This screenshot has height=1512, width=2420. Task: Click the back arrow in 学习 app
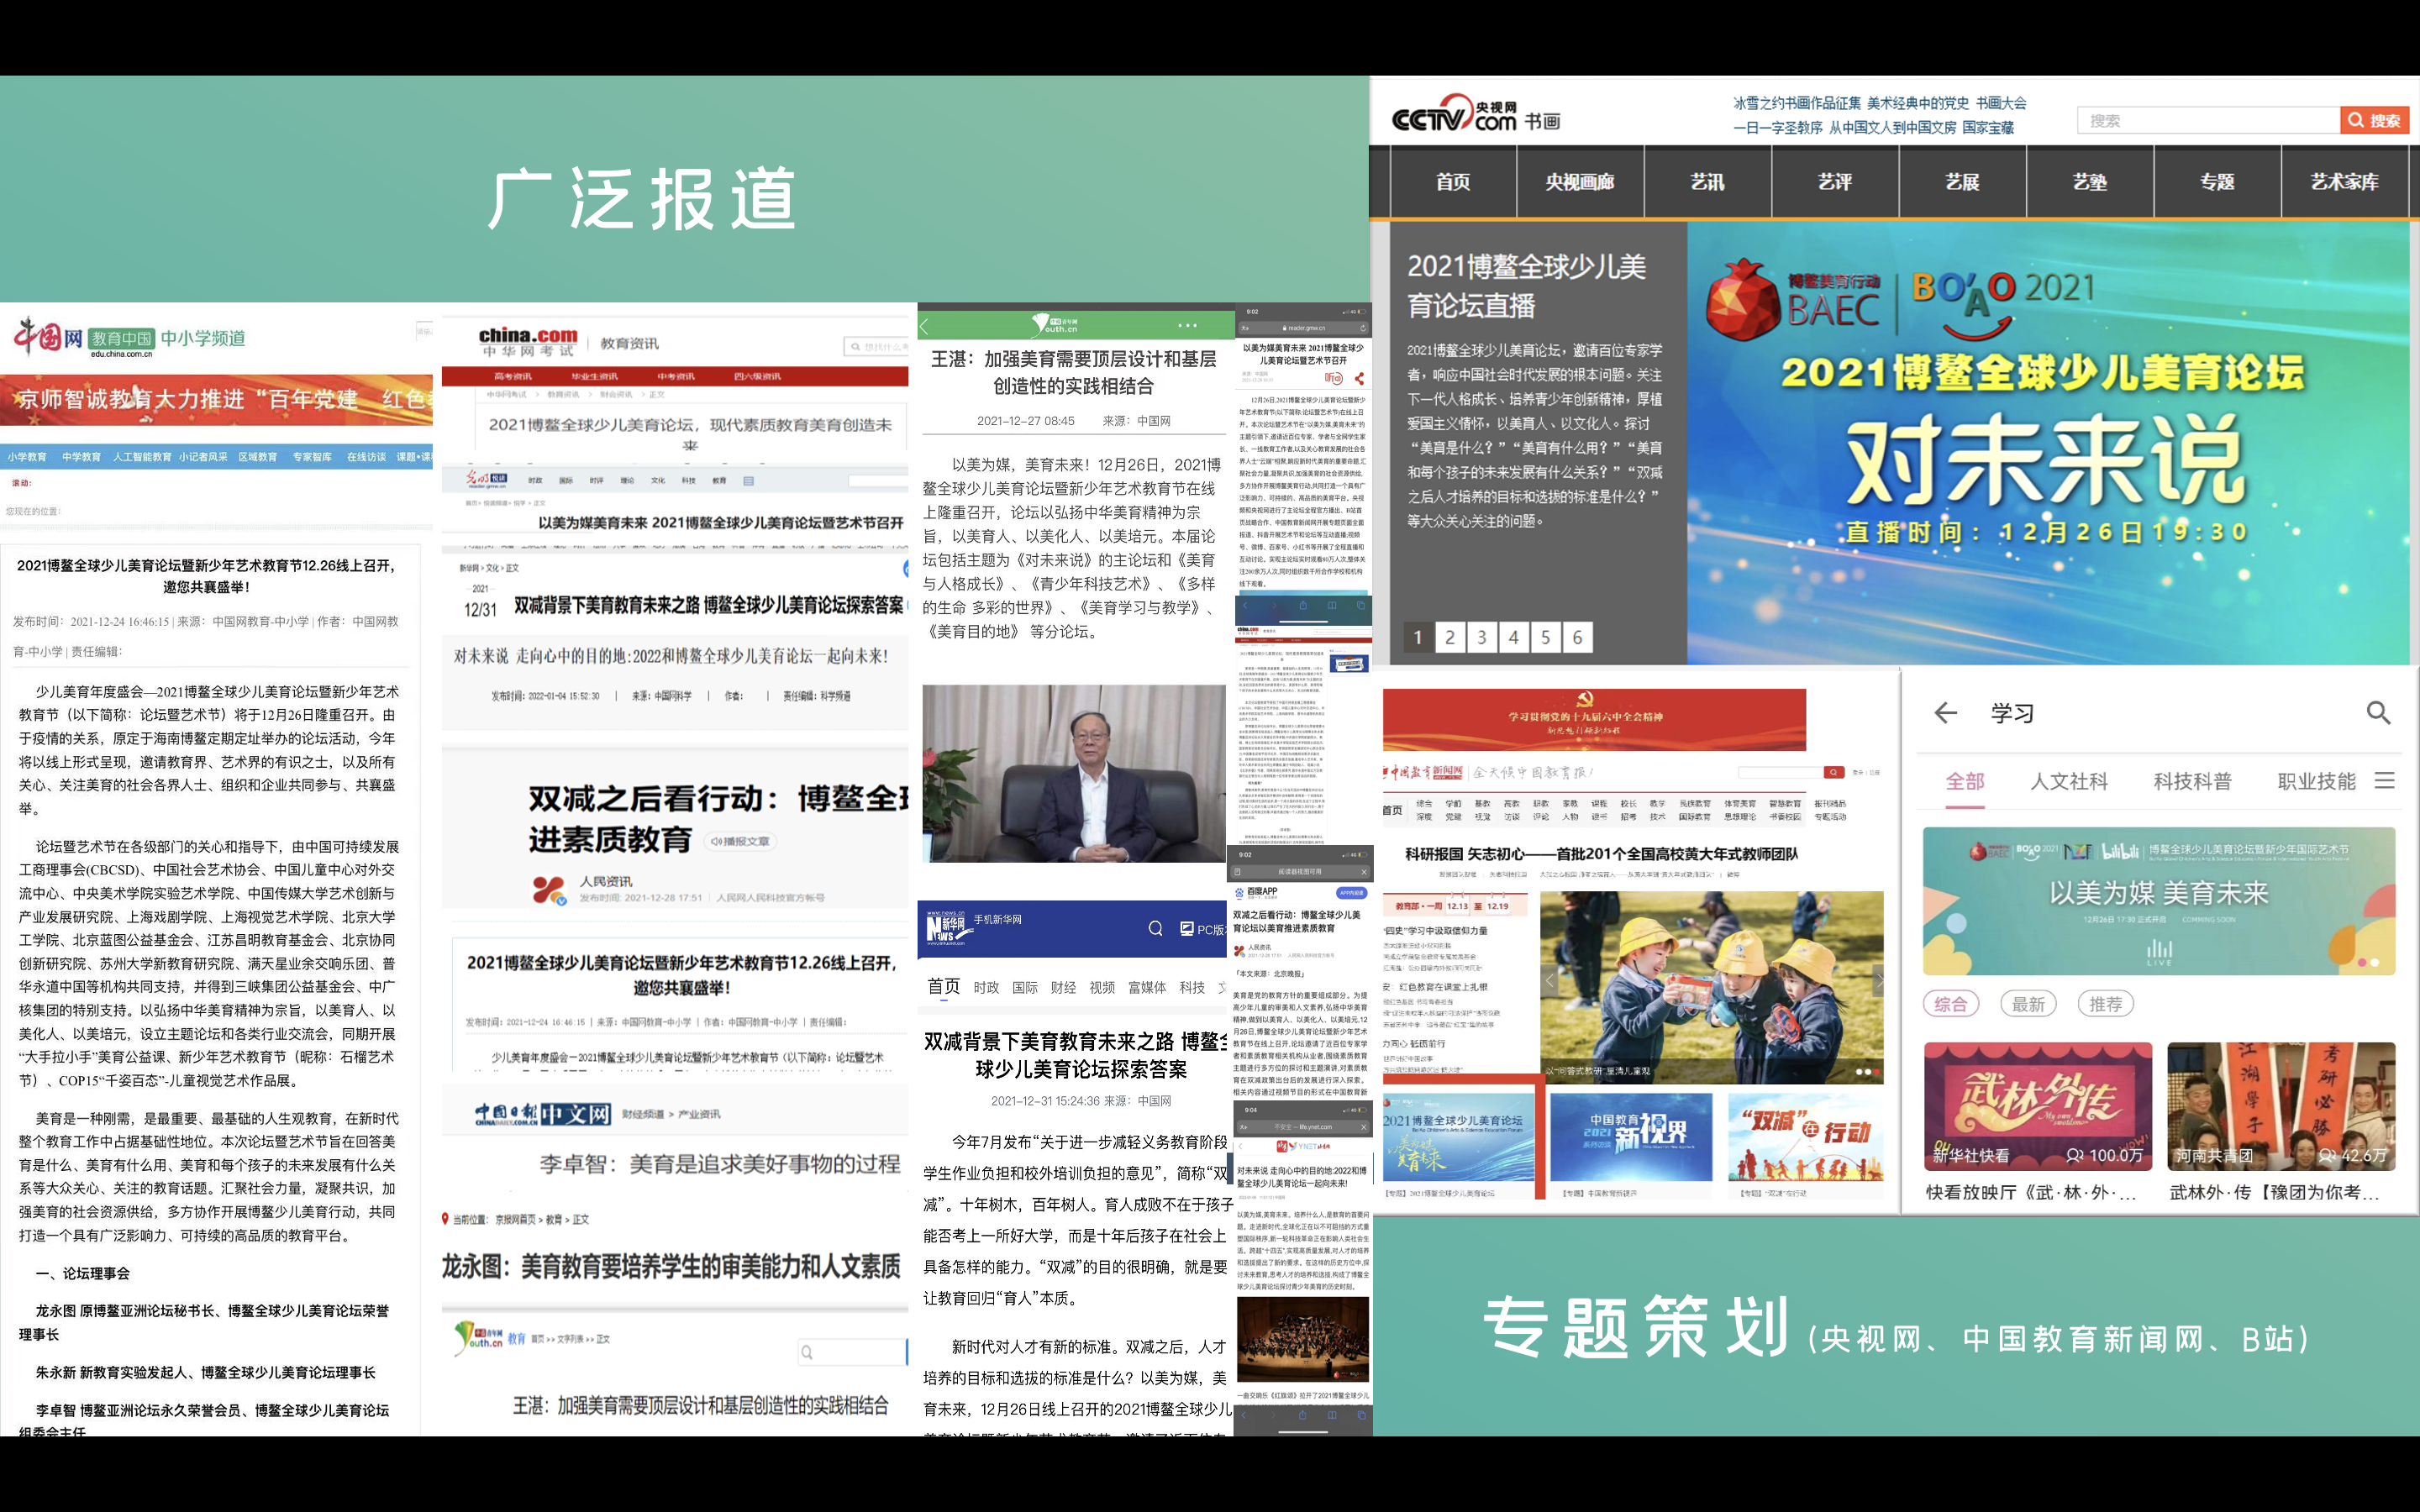(1945, 713)
